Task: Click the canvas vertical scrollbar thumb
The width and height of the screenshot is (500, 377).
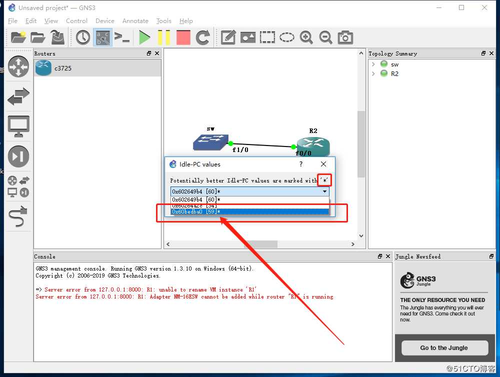Action: [x=361, y=144]
